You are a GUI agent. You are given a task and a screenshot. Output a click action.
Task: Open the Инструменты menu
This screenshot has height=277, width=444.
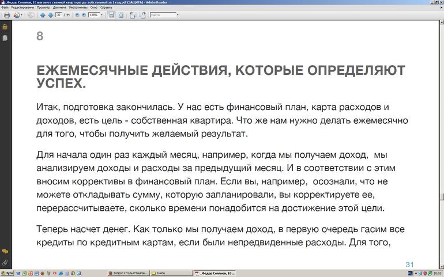pyautogui.click(x=78, y=7)
